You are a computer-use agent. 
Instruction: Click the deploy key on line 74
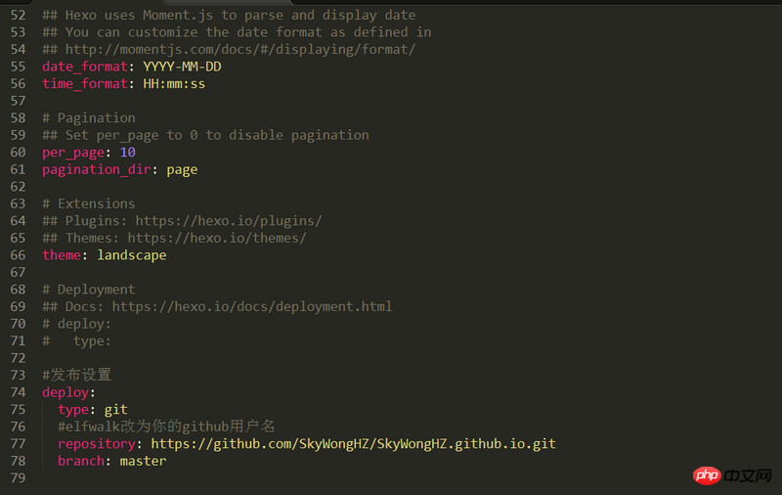point(65,392)
